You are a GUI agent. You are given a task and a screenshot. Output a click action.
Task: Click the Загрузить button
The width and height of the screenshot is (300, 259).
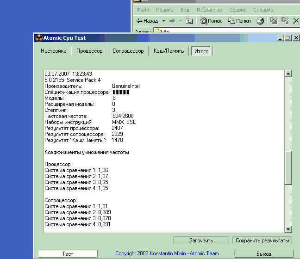(x=201, y=240)
